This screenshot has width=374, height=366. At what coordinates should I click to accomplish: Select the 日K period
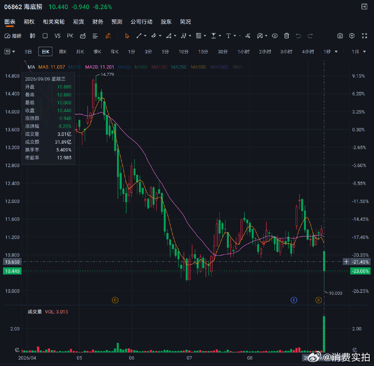(x=45, y=52)
